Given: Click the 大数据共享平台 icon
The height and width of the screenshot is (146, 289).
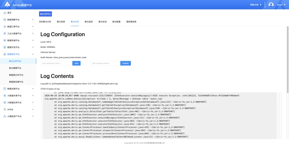Looking at the screenshot, I should coord(5,96).
